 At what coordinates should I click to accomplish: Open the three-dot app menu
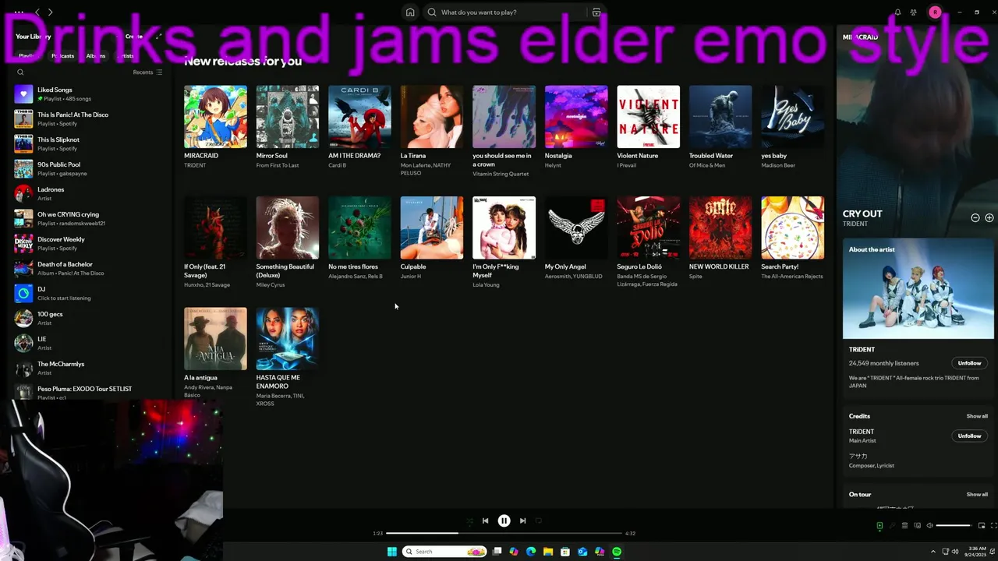click(x=19, y=12)
